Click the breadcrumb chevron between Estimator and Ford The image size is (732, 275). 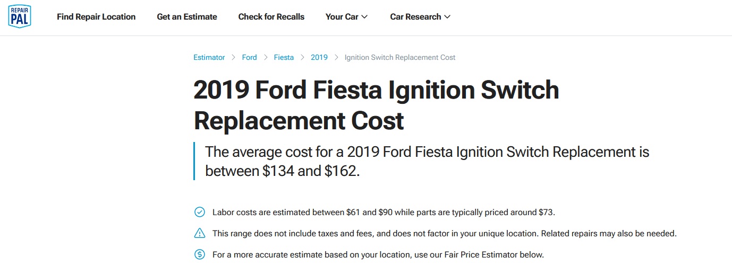coord(233,57)
